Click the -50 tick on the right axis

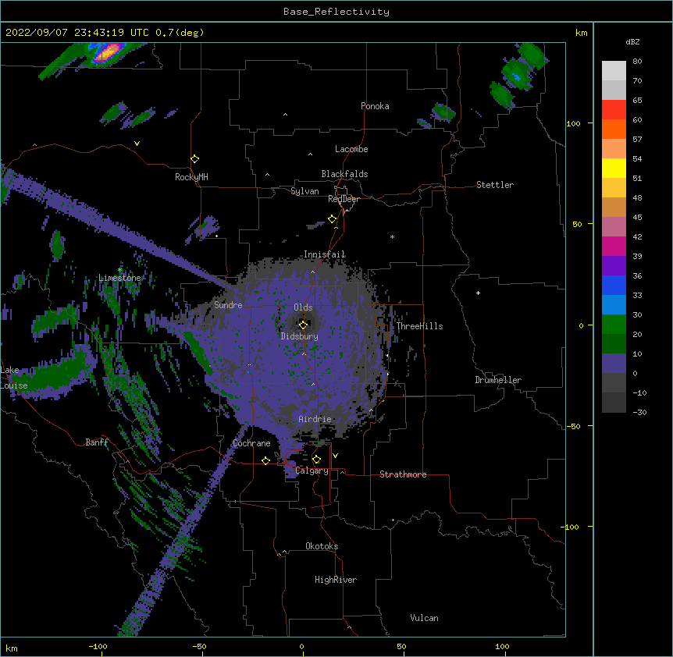pos(573,426)
